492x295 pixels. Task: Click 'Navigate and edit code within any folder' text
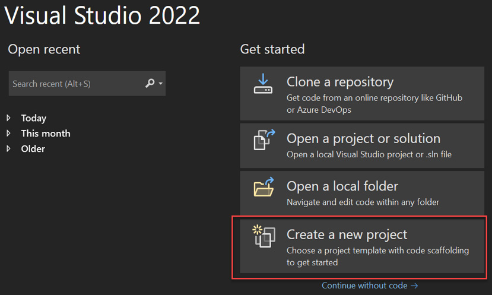(363, 202)
